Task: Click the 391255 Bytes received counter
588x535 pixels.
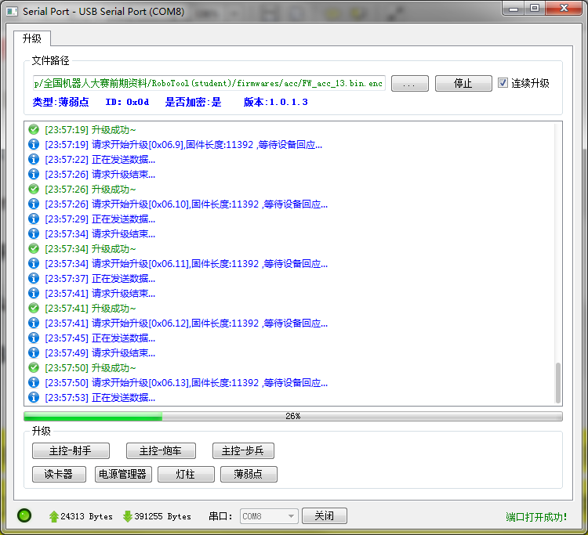Action: tap(163, 516)
